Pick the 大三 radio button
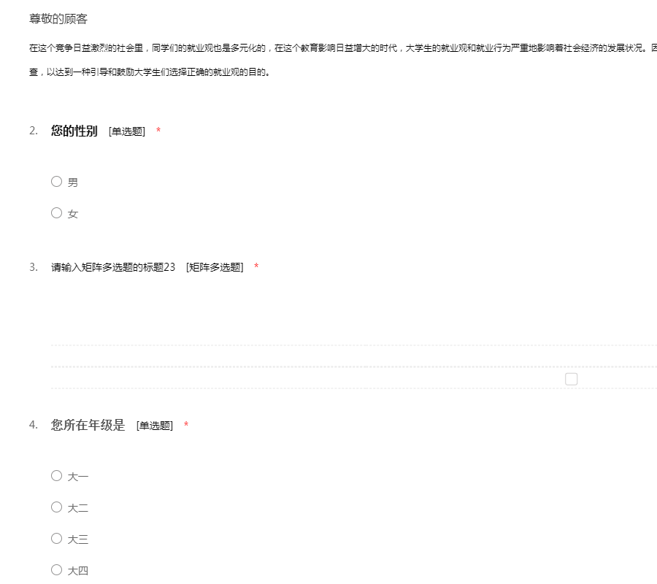 pyautogui.click(x=56, y=539)
